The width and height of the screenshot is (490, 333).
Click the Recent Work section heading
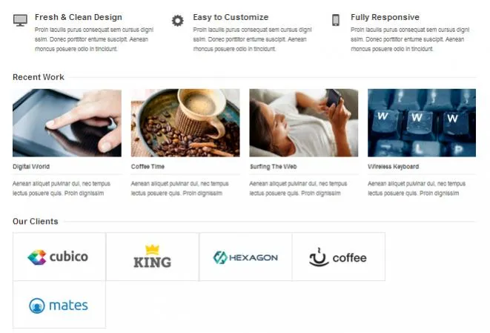tap(39, 77)
